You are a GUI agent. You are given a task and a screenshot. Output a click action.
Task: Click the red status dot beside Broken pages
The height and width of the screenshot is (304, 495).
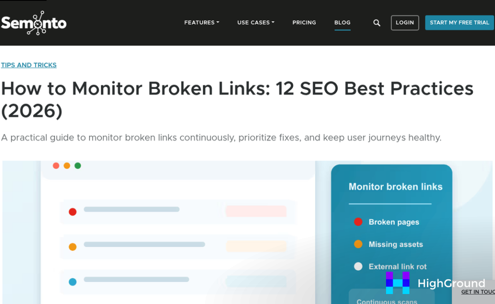(358, 222)
